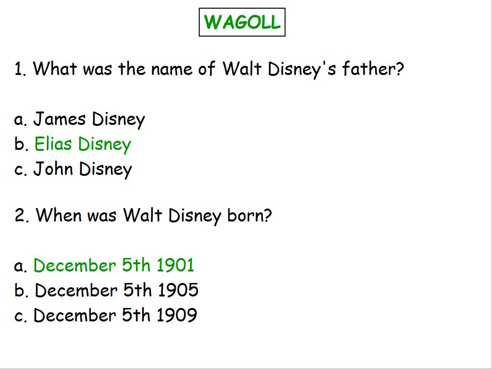Click the number "2." of question two
The image size is (492, 369).
[22, 215]
